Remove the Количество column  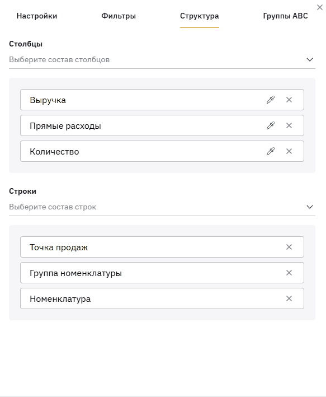pos(289,151)
